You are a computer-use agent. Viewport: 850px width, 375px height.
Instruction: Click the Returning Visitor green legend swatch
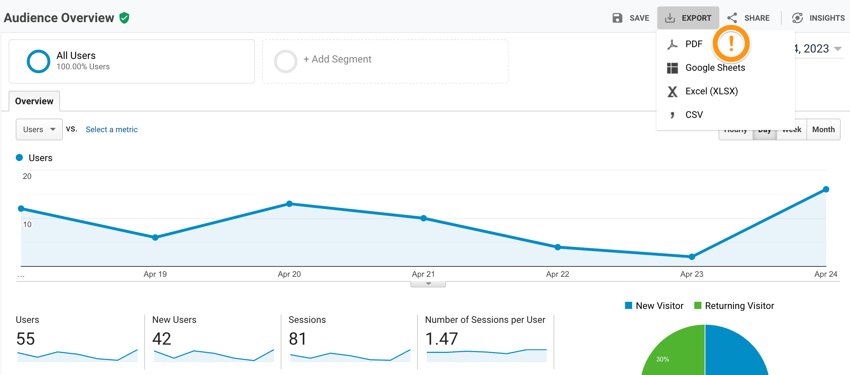click(697, 305)
